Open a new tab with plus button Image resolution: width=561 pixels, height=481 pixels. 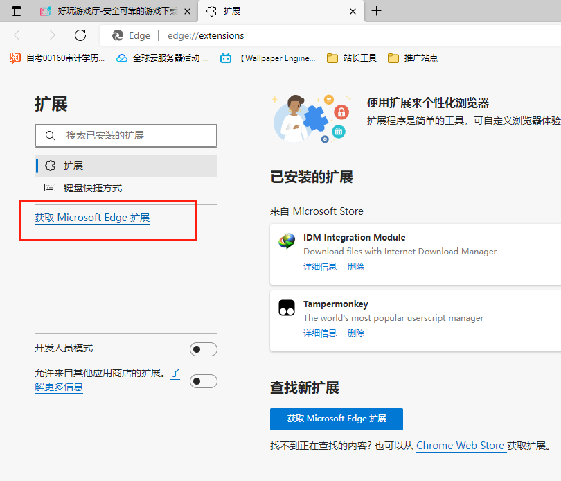[376, 11]
